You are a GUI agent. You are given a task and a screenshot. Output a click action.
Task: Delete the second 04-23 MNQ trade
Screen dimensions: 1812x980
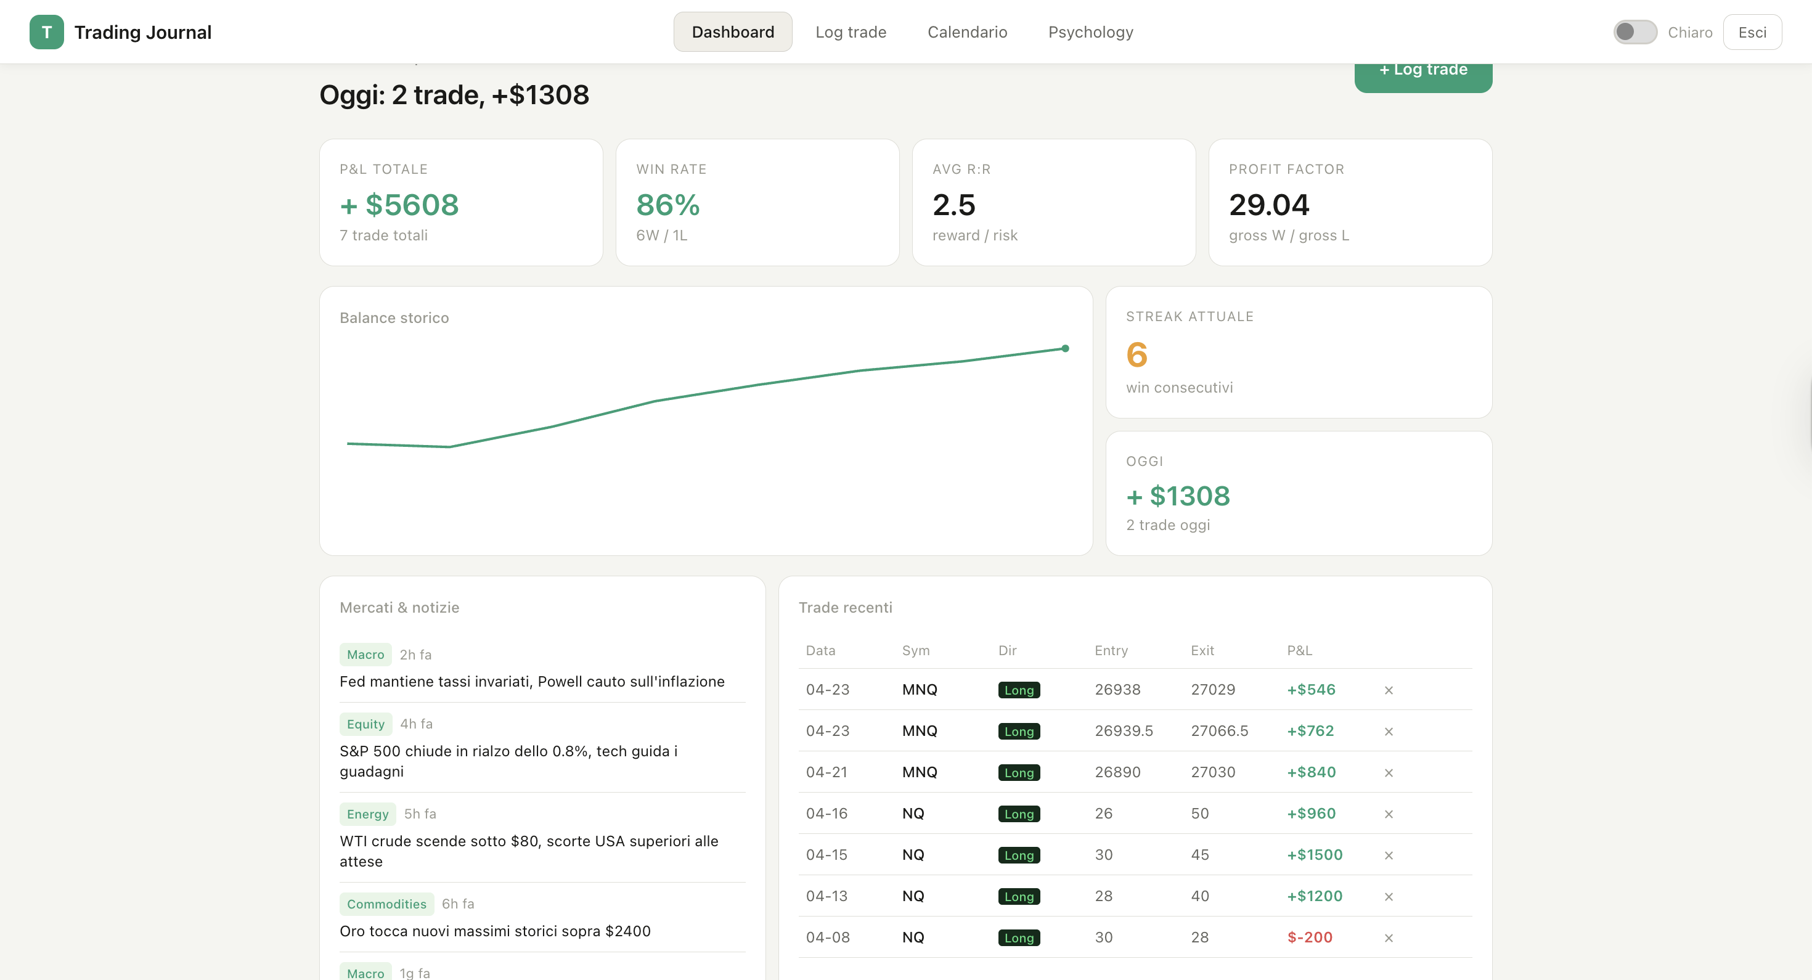[1389, 732]
